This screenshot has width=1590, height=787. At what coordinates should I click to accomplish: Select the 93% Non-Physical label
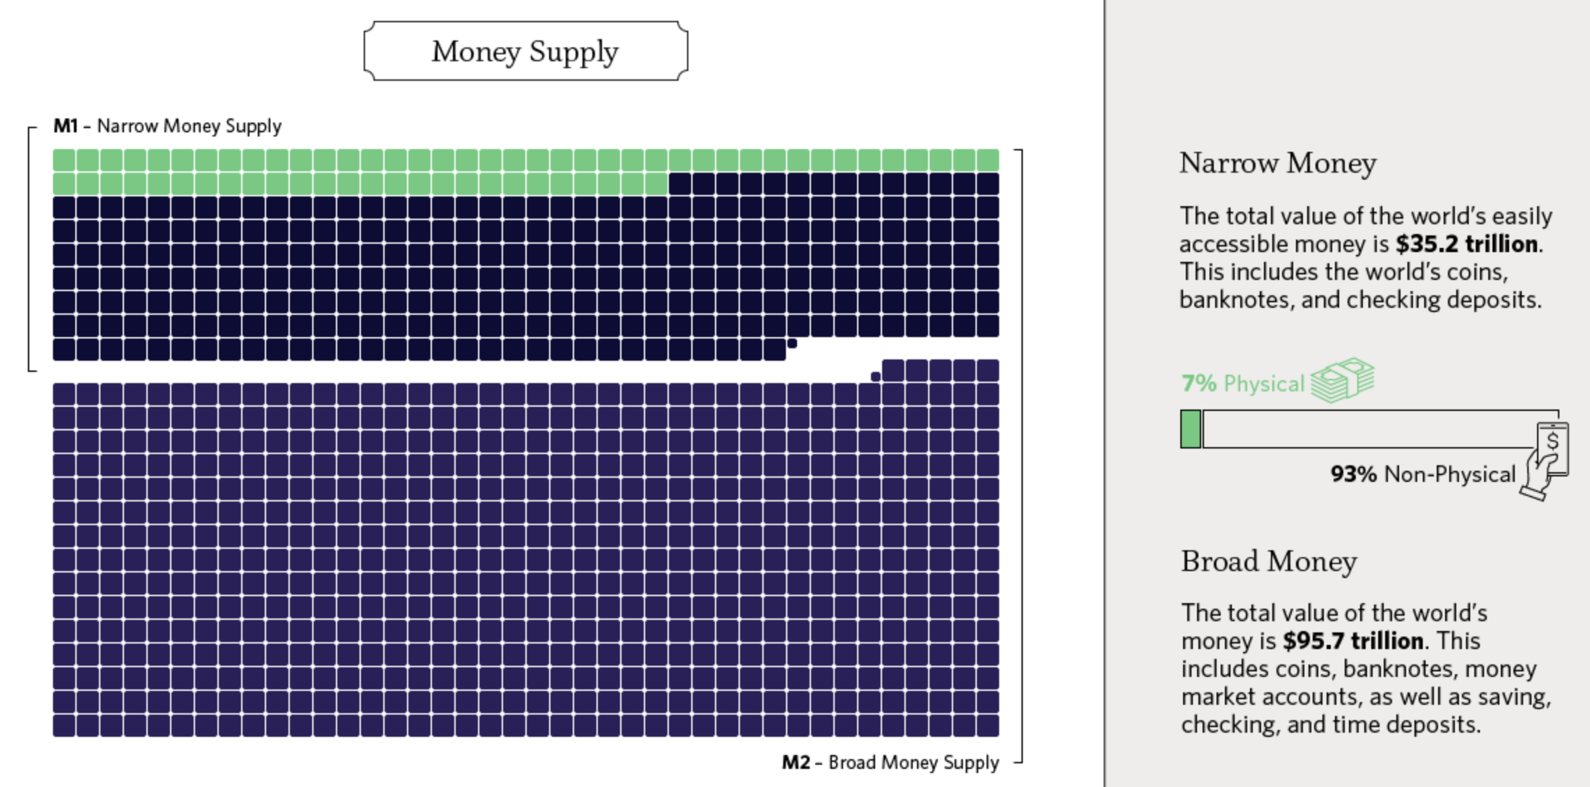coord(1423,474)
